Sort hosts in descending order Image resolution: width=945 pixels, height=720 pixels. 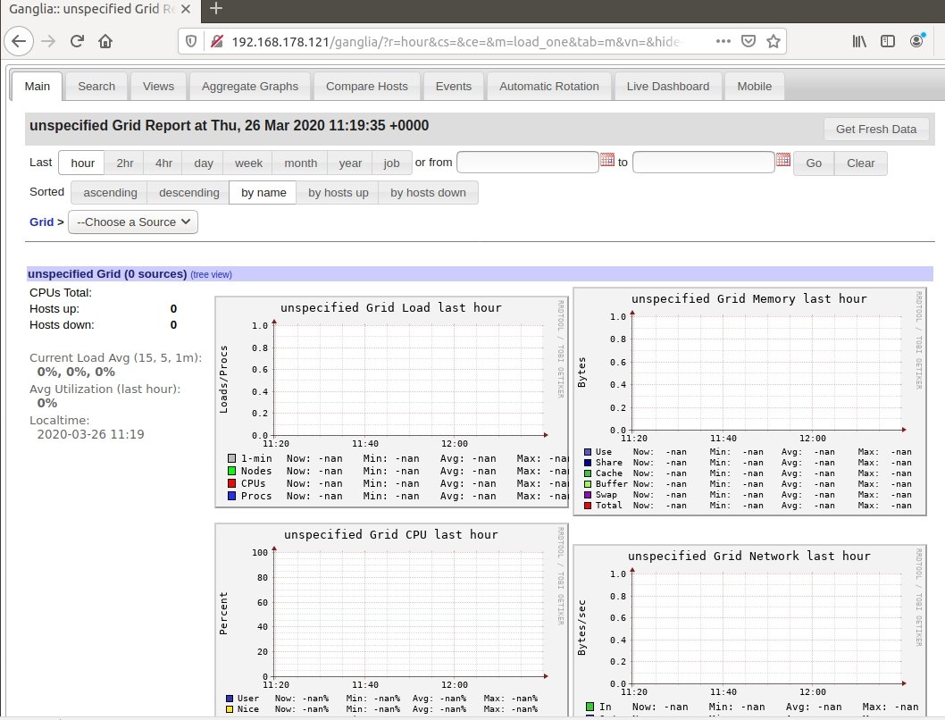click(x=188, y=192)
